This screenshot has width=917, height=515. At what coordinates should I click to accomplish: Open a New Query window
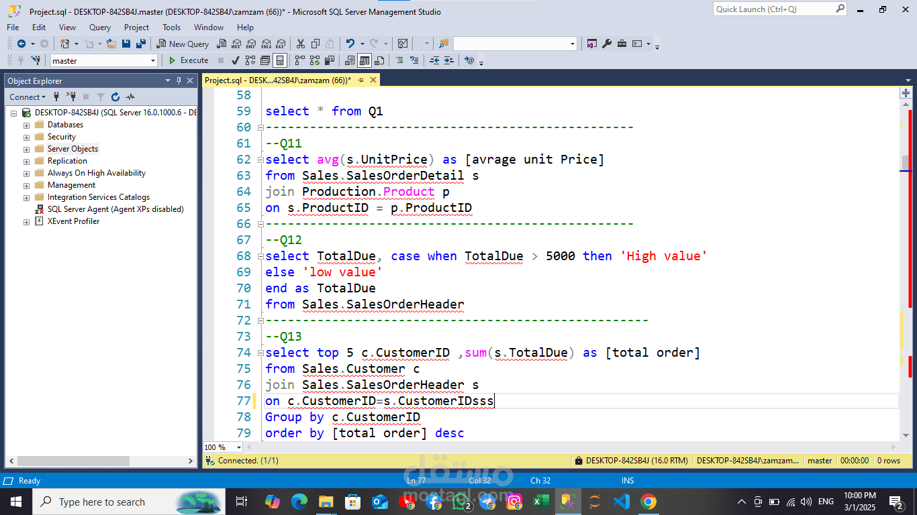[183, 43]
